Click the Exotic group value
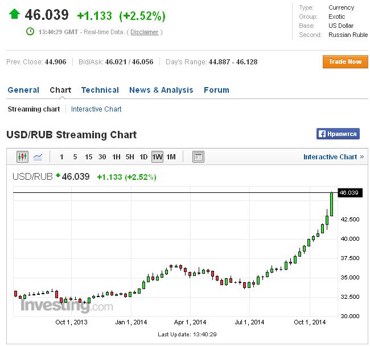This screenshot has height=346, width=370. (337, 17)
